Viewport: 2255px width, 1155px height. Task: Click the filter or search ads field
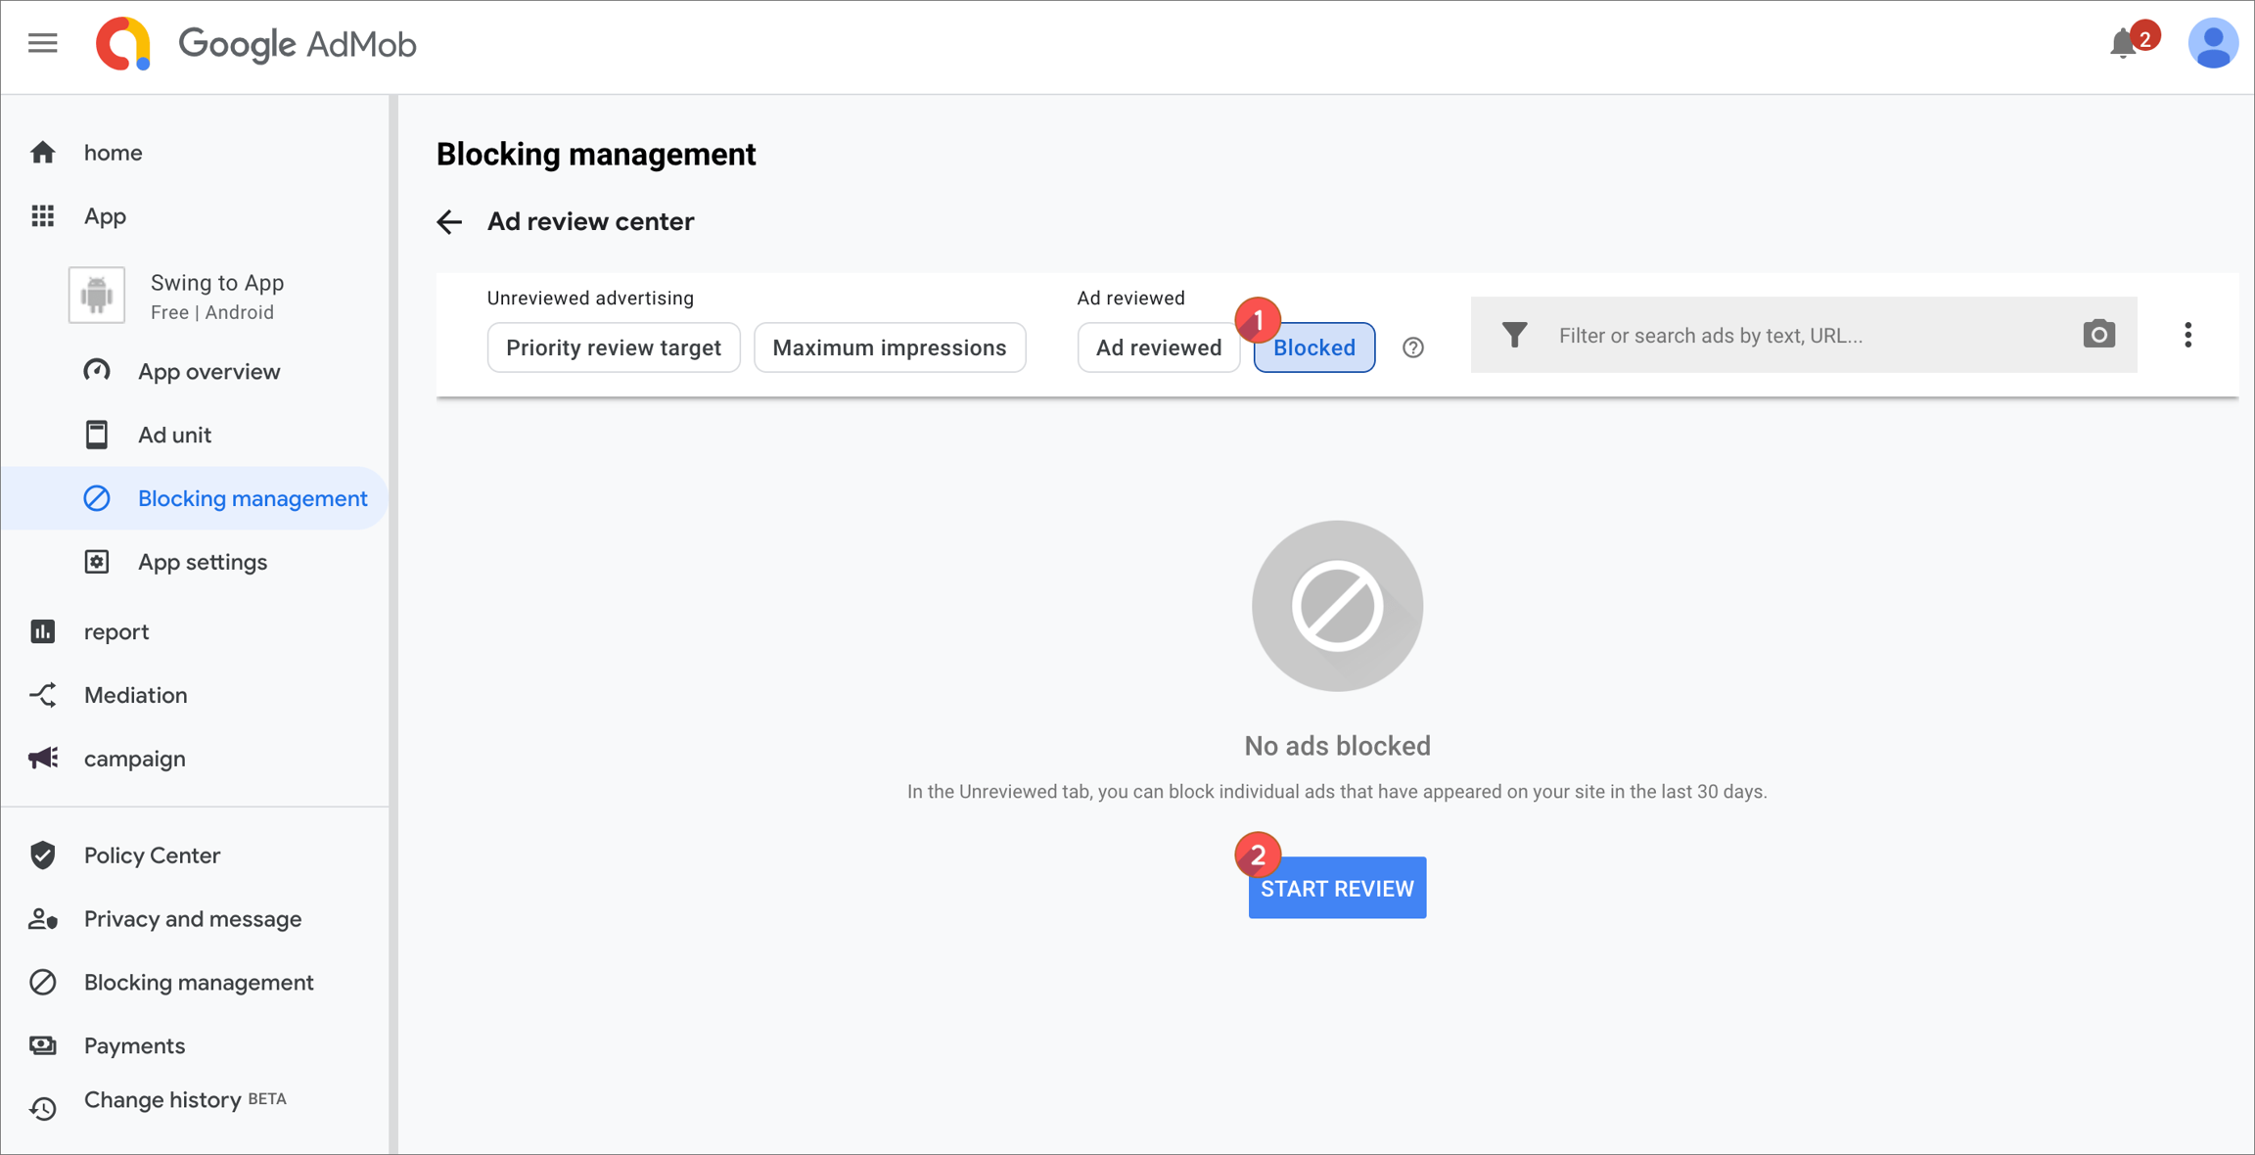tap(1801, 335)
